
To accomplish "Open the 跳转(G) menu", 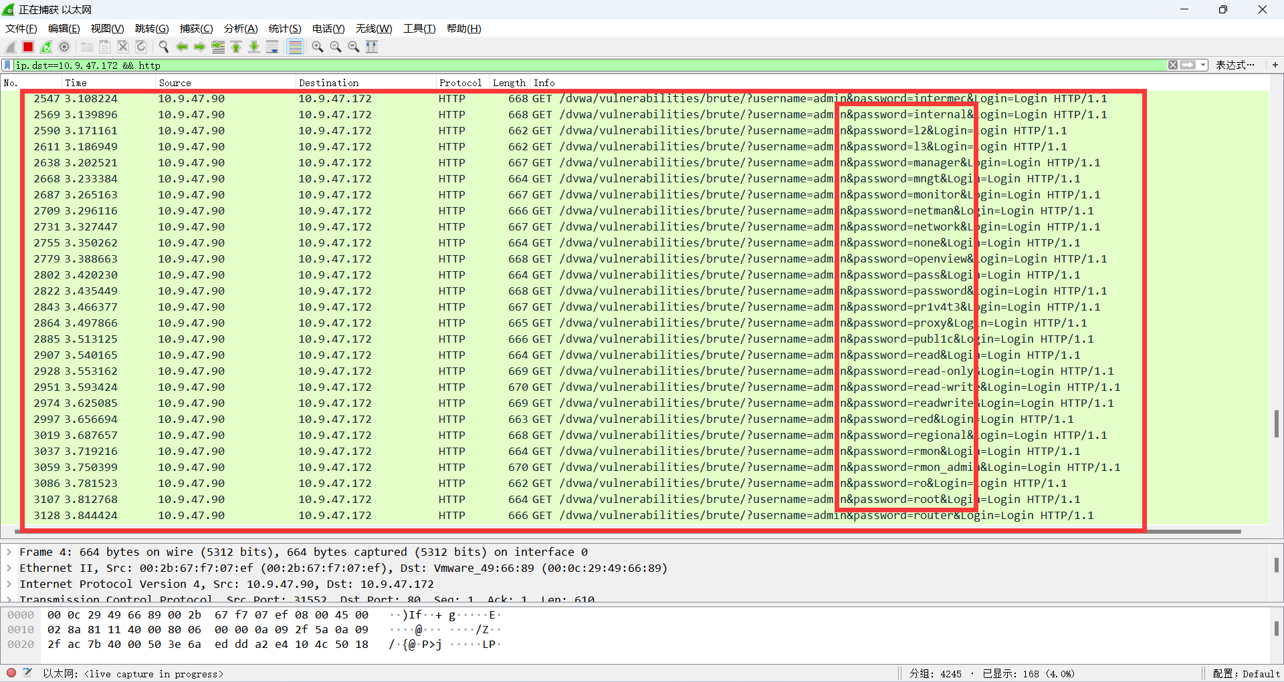I will 152,28.
